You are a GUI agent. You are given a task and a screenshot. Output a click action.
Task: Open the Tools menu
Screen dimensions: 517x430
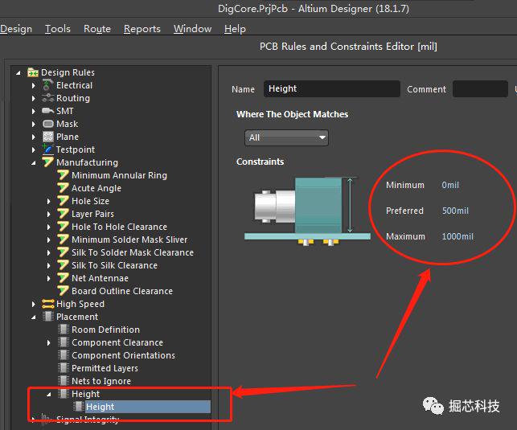coord(58,29)
